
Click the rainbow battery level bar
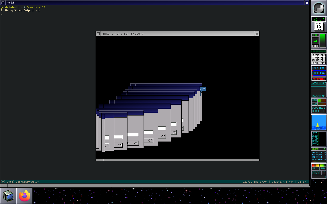(x=319, y=165)
